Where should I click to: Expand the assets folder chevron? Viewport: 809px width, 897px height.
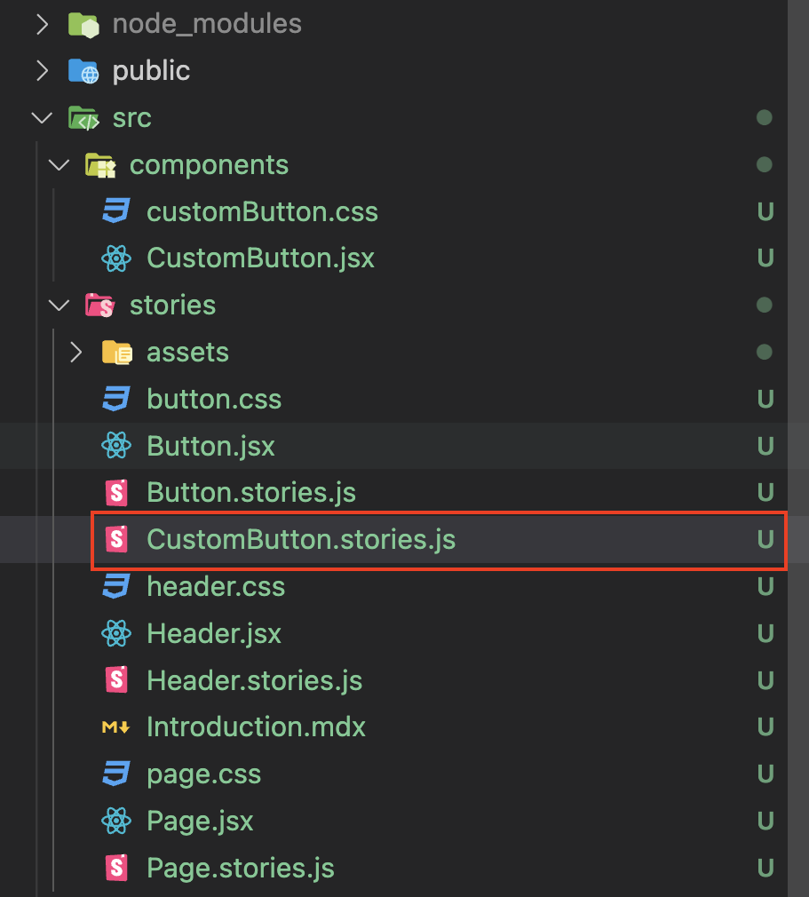(x=76, y=353)
